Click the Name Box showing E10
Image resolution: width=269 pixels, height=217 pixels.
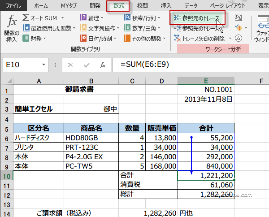pyautogui.click(x=26, y=65)
